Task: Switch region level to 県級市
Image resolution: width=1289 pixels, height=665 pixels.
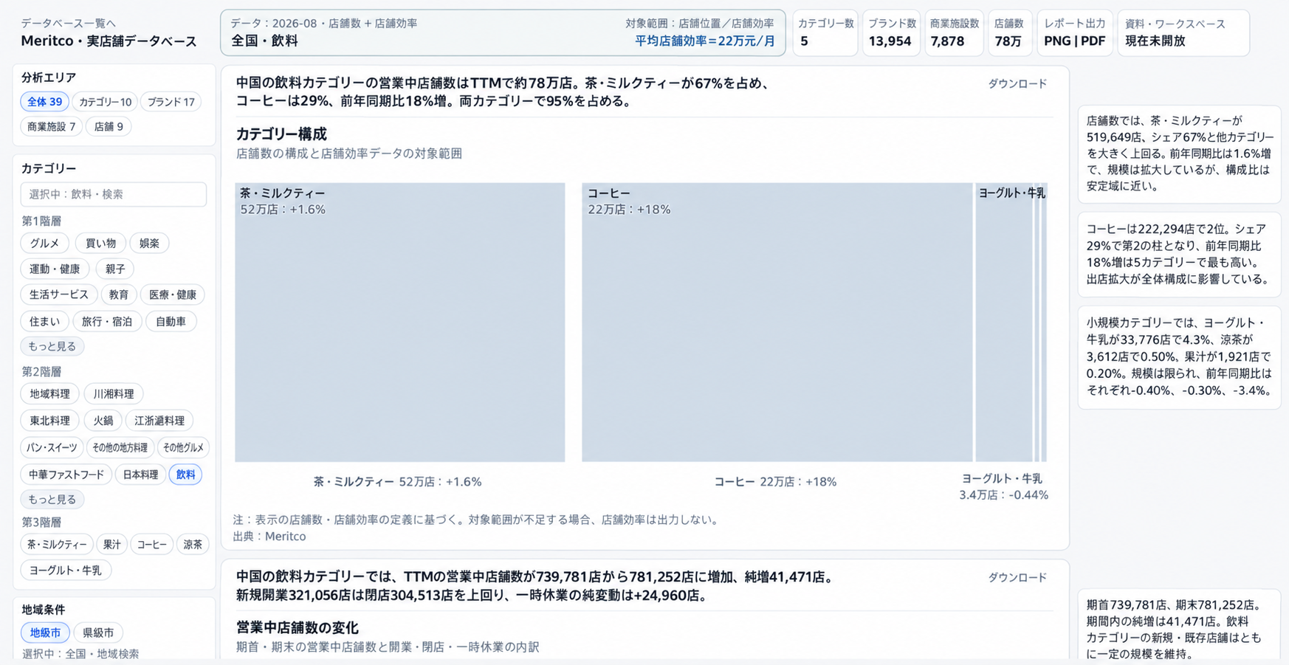Action: tap(97, 633)
